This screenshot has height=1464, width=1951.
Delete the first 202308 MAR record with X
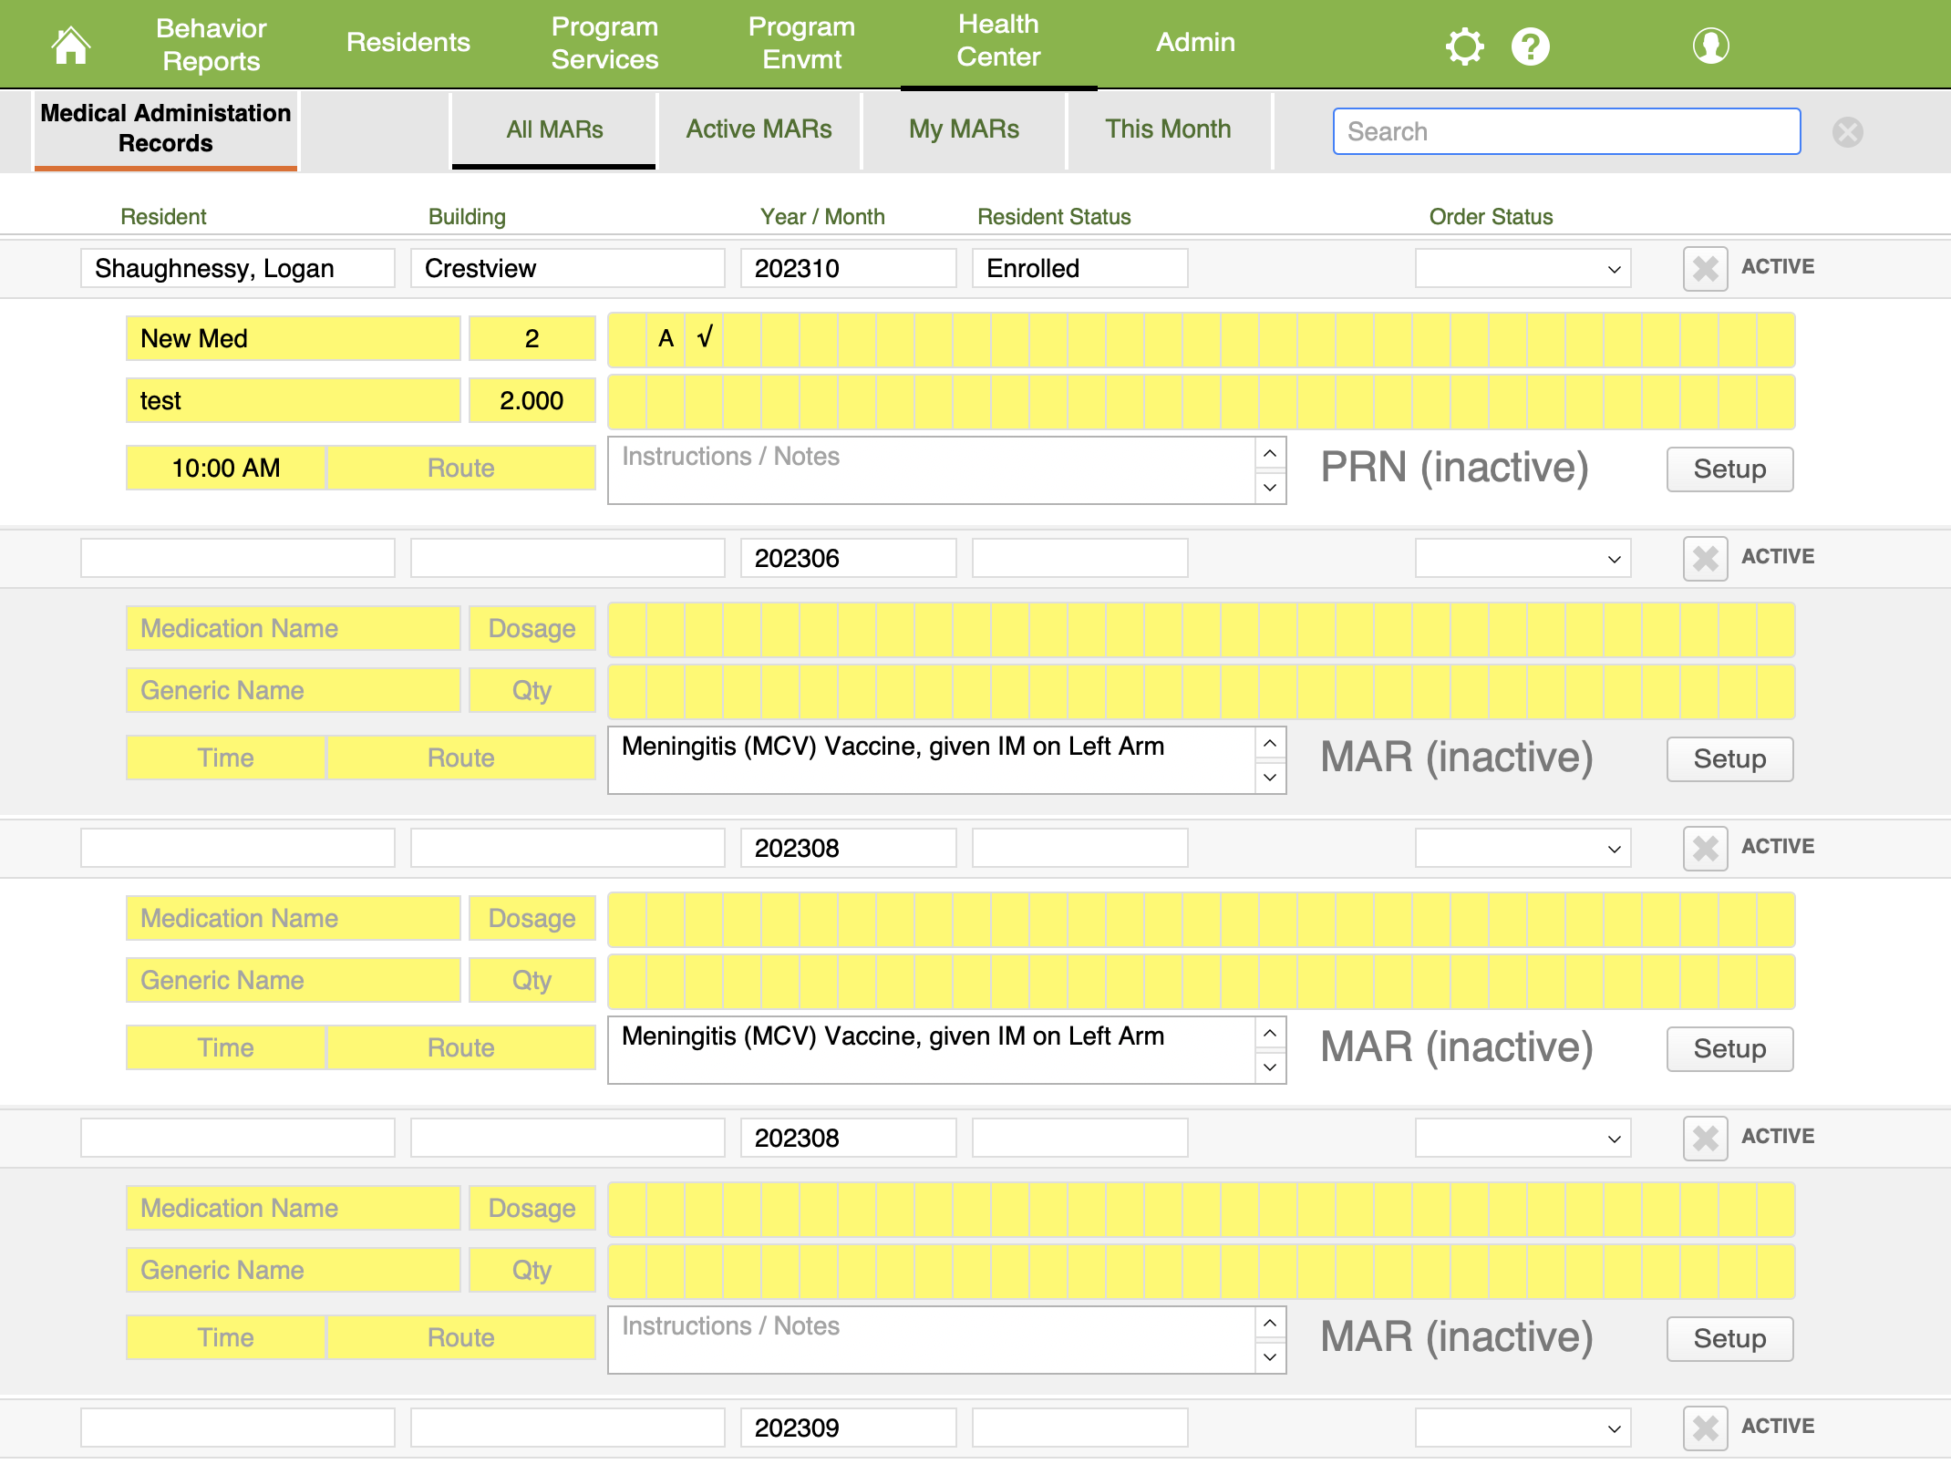pos(1706,849)
